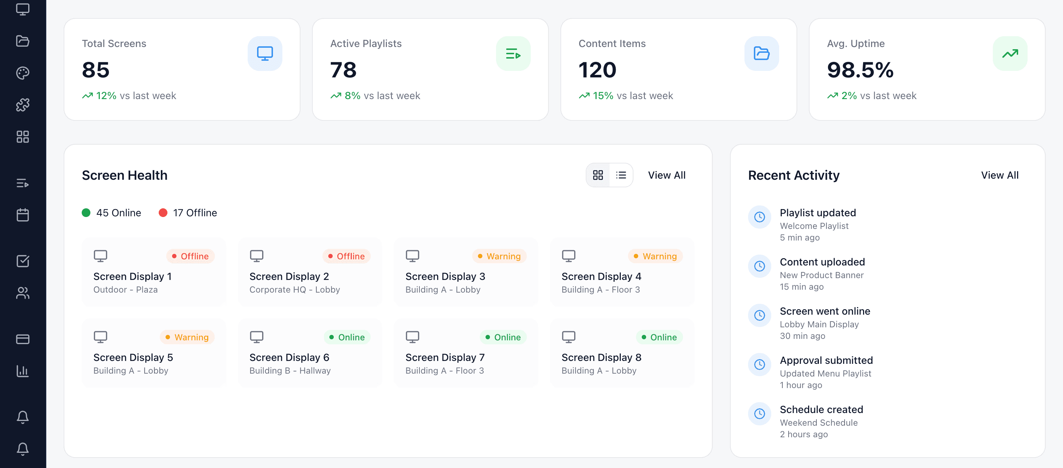
Task: Click the Total Screens stat card
Action: click(x=182, y=69)
